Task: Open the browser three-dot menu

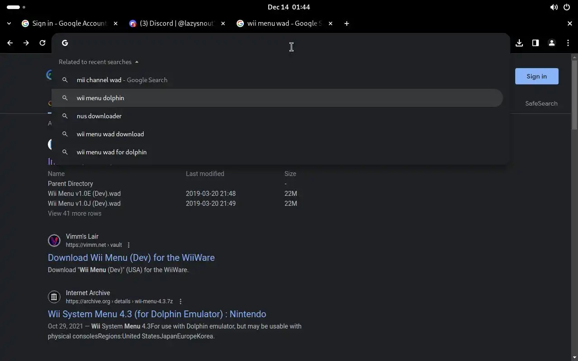Action: 568,43
